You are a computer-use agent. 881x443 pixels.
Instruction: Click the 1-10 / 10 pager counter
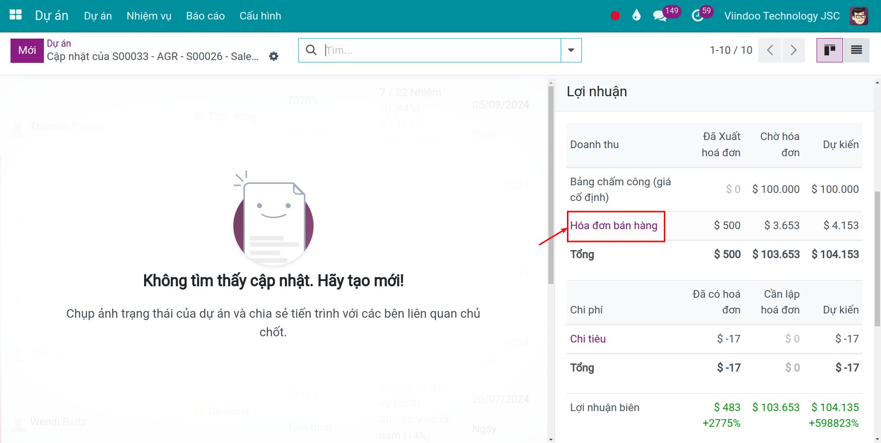[x=731, y=50]
